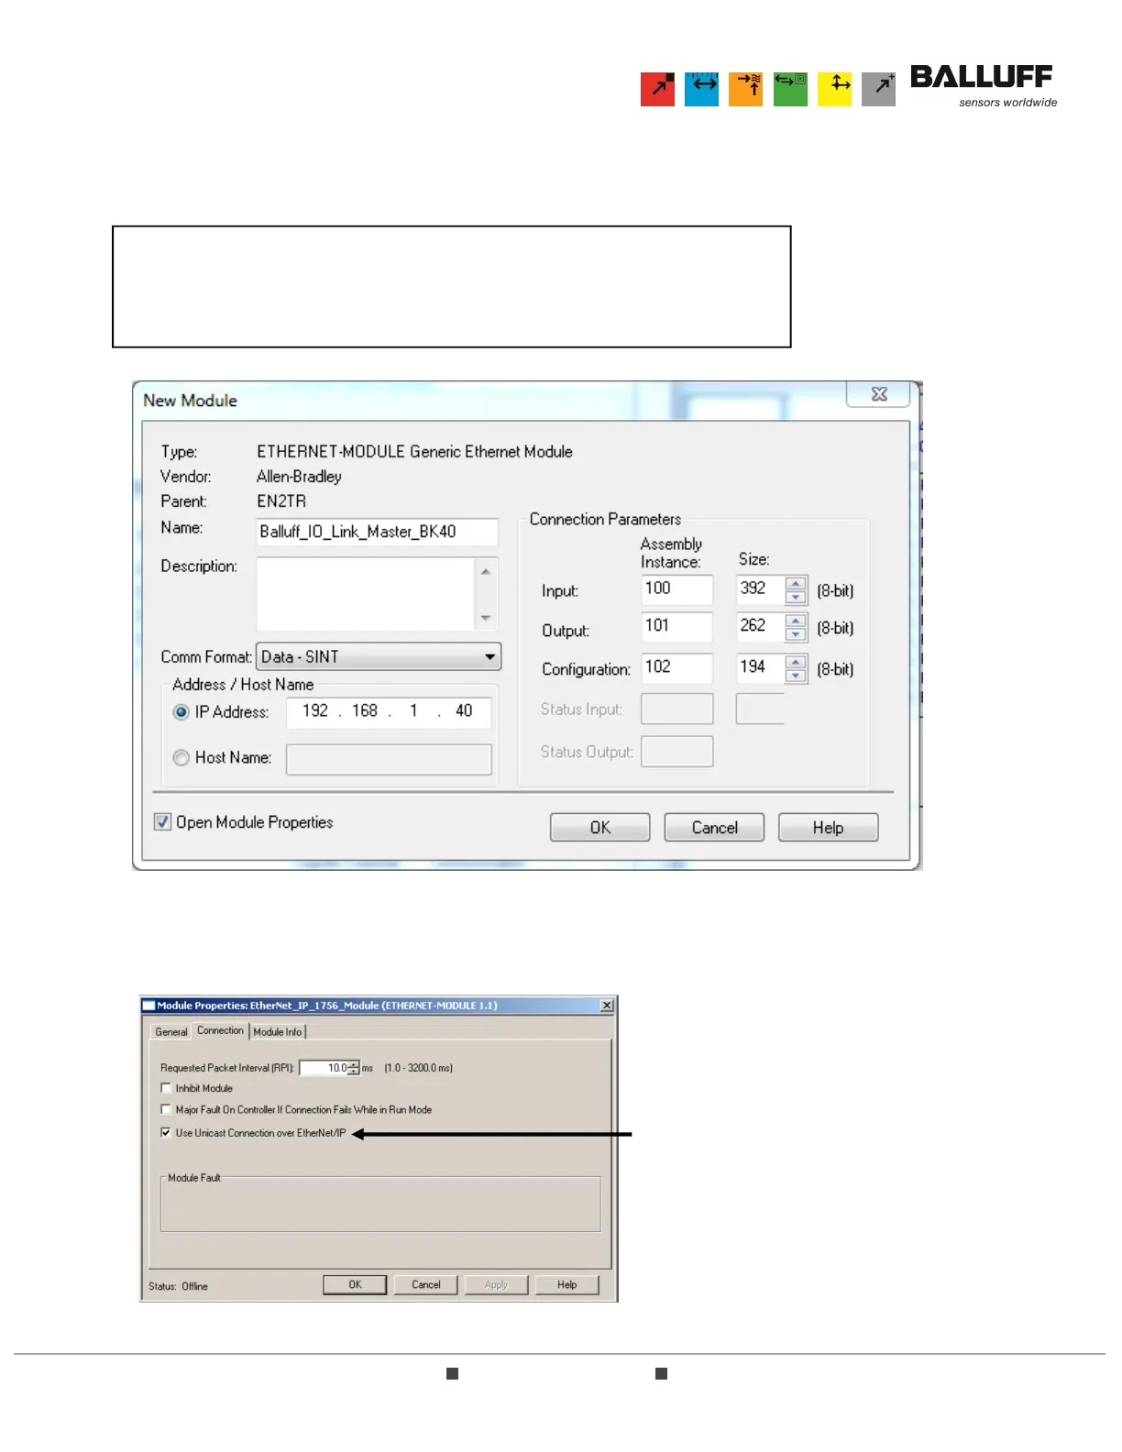This screenshot has height=1452, width=1122.
Task: Click the Configuration size field 194
Action: point(760,667)
